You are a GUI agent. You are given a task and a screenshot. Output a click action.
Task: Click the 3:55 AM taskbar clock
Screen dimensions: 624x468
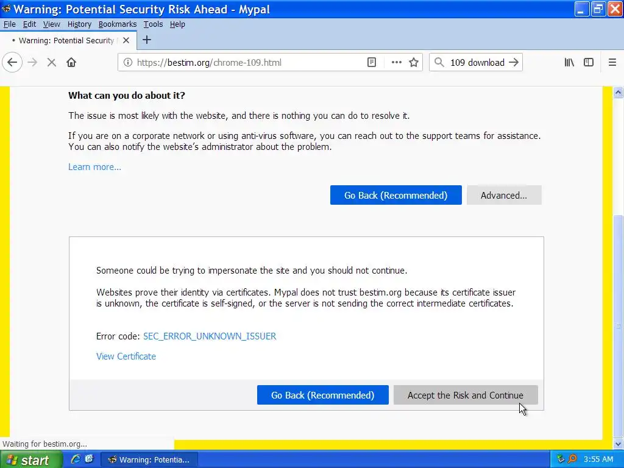point(598,459)
